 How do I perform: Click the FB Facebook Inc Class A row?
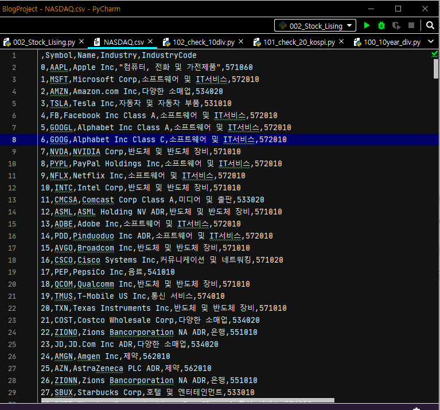coord(159,115)
